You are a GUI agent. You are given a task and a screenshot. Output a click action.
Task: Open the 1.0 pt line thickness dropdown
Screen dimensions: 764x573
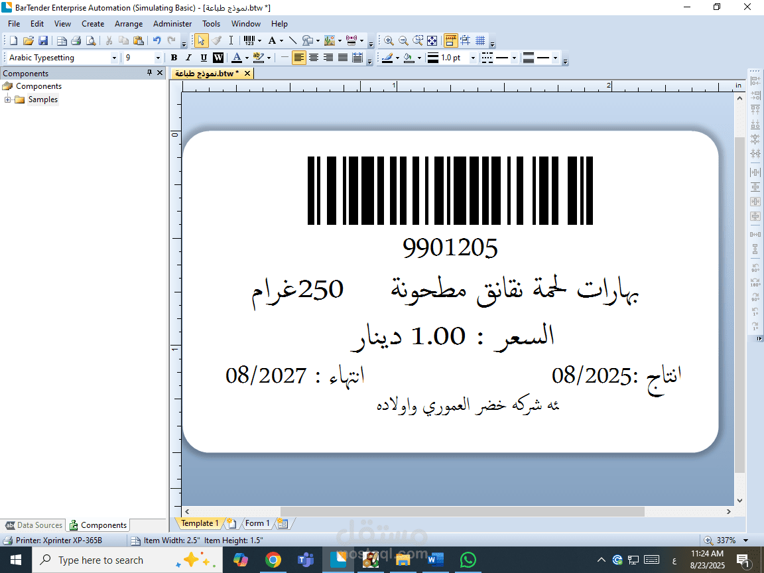tap(473, 58)
